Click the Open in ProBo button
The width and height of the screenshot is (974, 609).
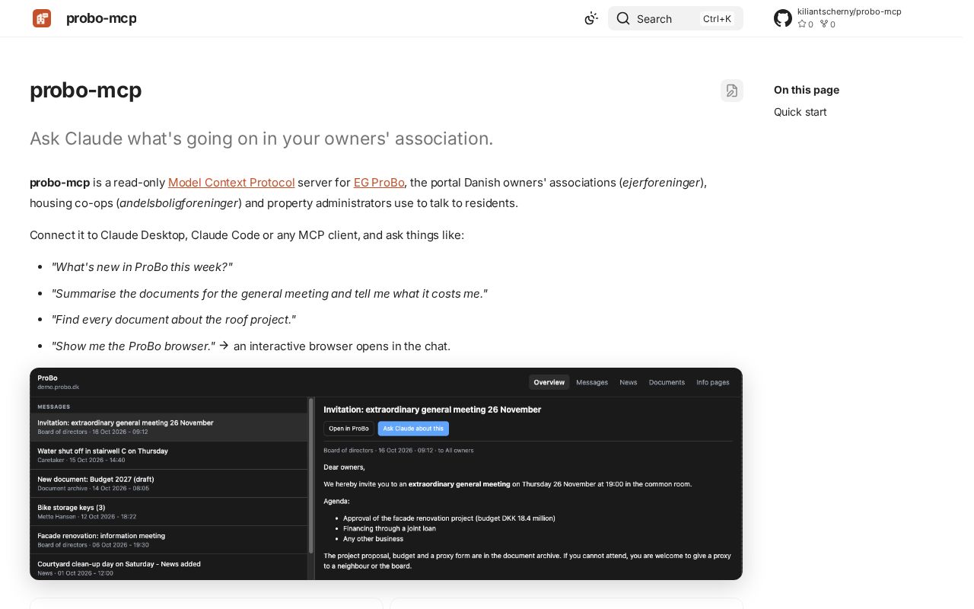(349, 429)
